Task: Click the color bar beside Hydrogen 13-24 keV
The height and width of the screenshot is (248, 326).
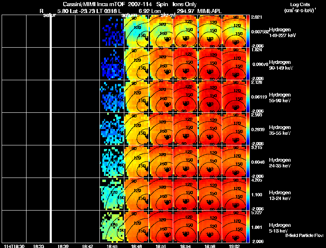Action: coord(248,194)
